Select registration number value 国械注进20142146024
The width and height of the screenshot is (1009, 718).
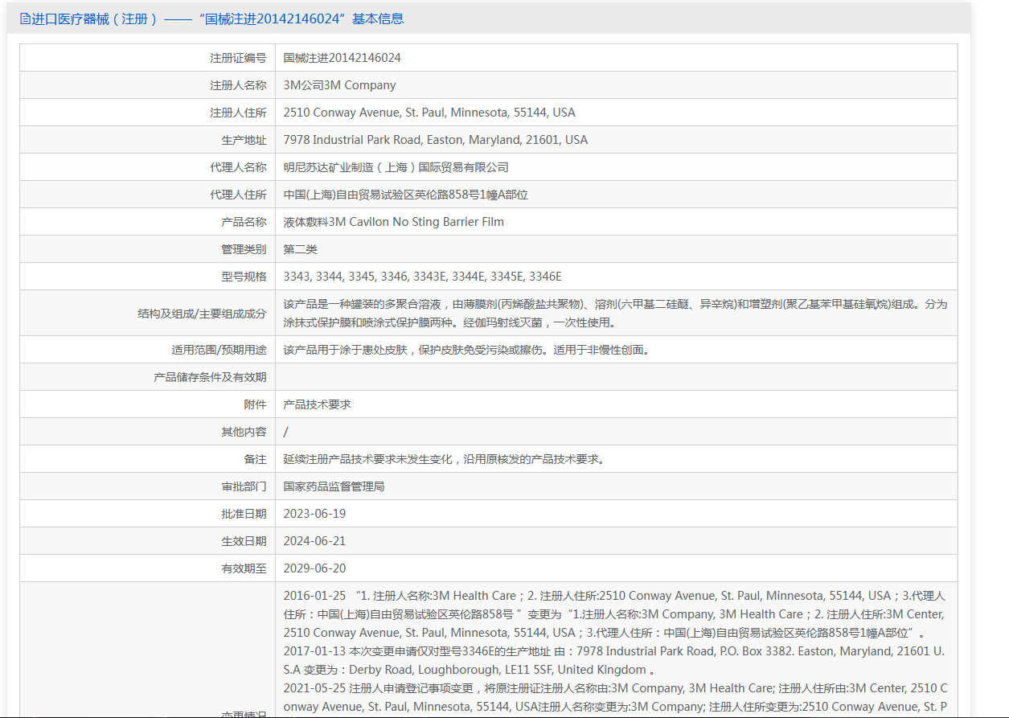click(342, 58)
